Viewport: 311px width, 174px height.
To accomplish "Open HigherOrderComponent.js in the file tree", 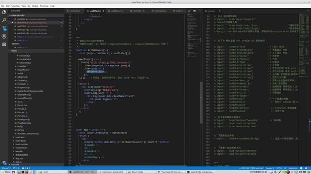I will point(30,91).
